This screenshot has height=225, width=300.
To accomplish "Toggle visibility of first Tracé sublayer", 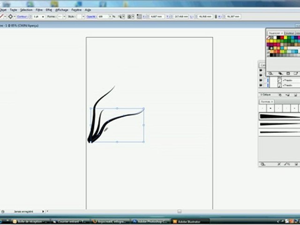I will (261, 80).
